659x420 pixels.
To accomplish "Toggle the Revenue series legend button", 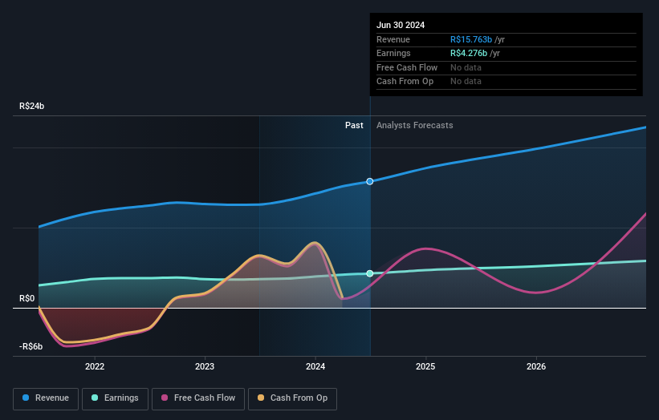I will [x=46, y=398].
